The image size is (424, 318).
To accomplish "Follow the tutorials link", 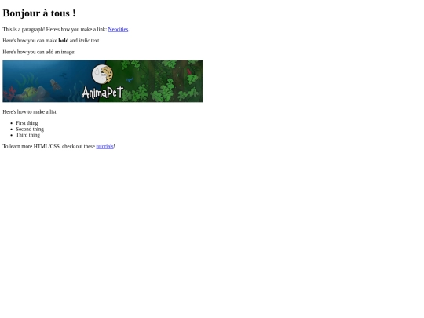I will pos(104,146).
